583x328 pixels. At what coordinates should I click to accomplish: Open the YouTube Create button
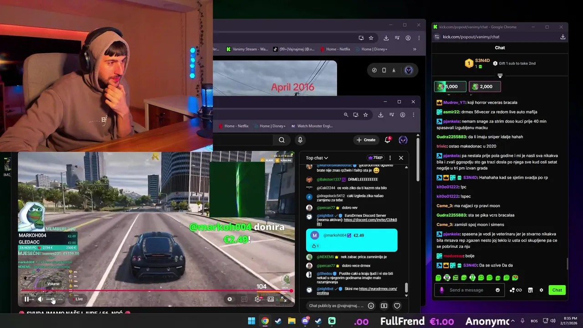pos(366,140)
